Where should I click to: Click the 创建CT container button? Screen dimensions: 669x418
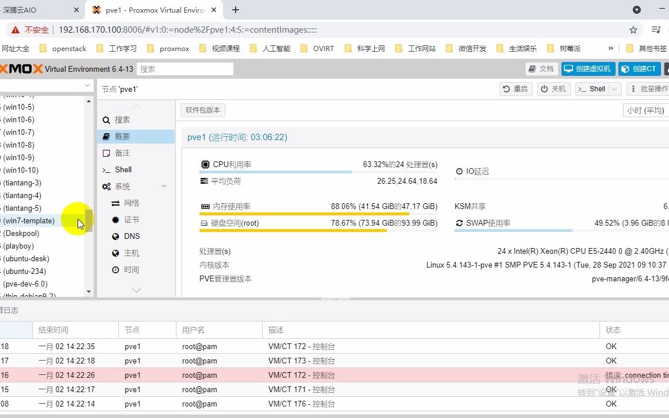[640, 68]
